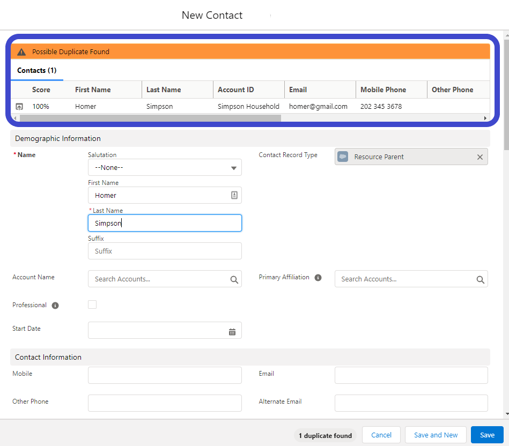This screenshot has height=446, width=509.
Task: Click the homer@gmail.com email cell
Action: point(318,106)
